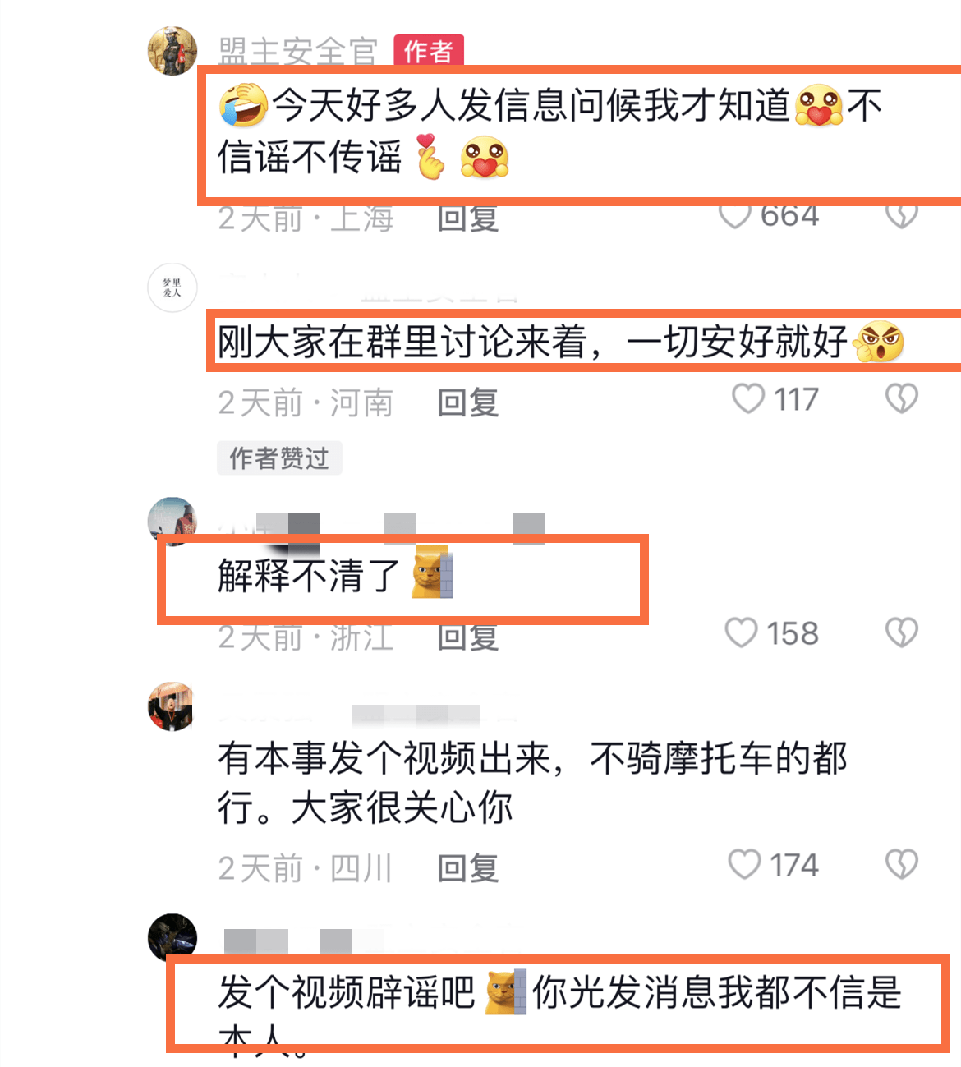Like the comment from 河南 with 117 likes

(748, 399)
